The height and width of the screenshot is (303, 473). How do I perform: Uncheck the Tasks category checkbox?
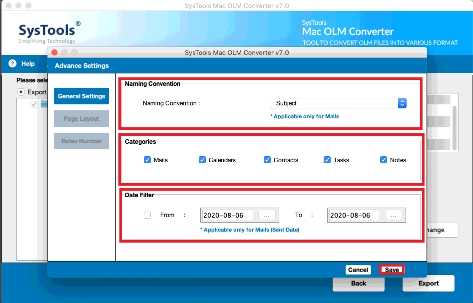pyautogui.click(x=327, y=160)
